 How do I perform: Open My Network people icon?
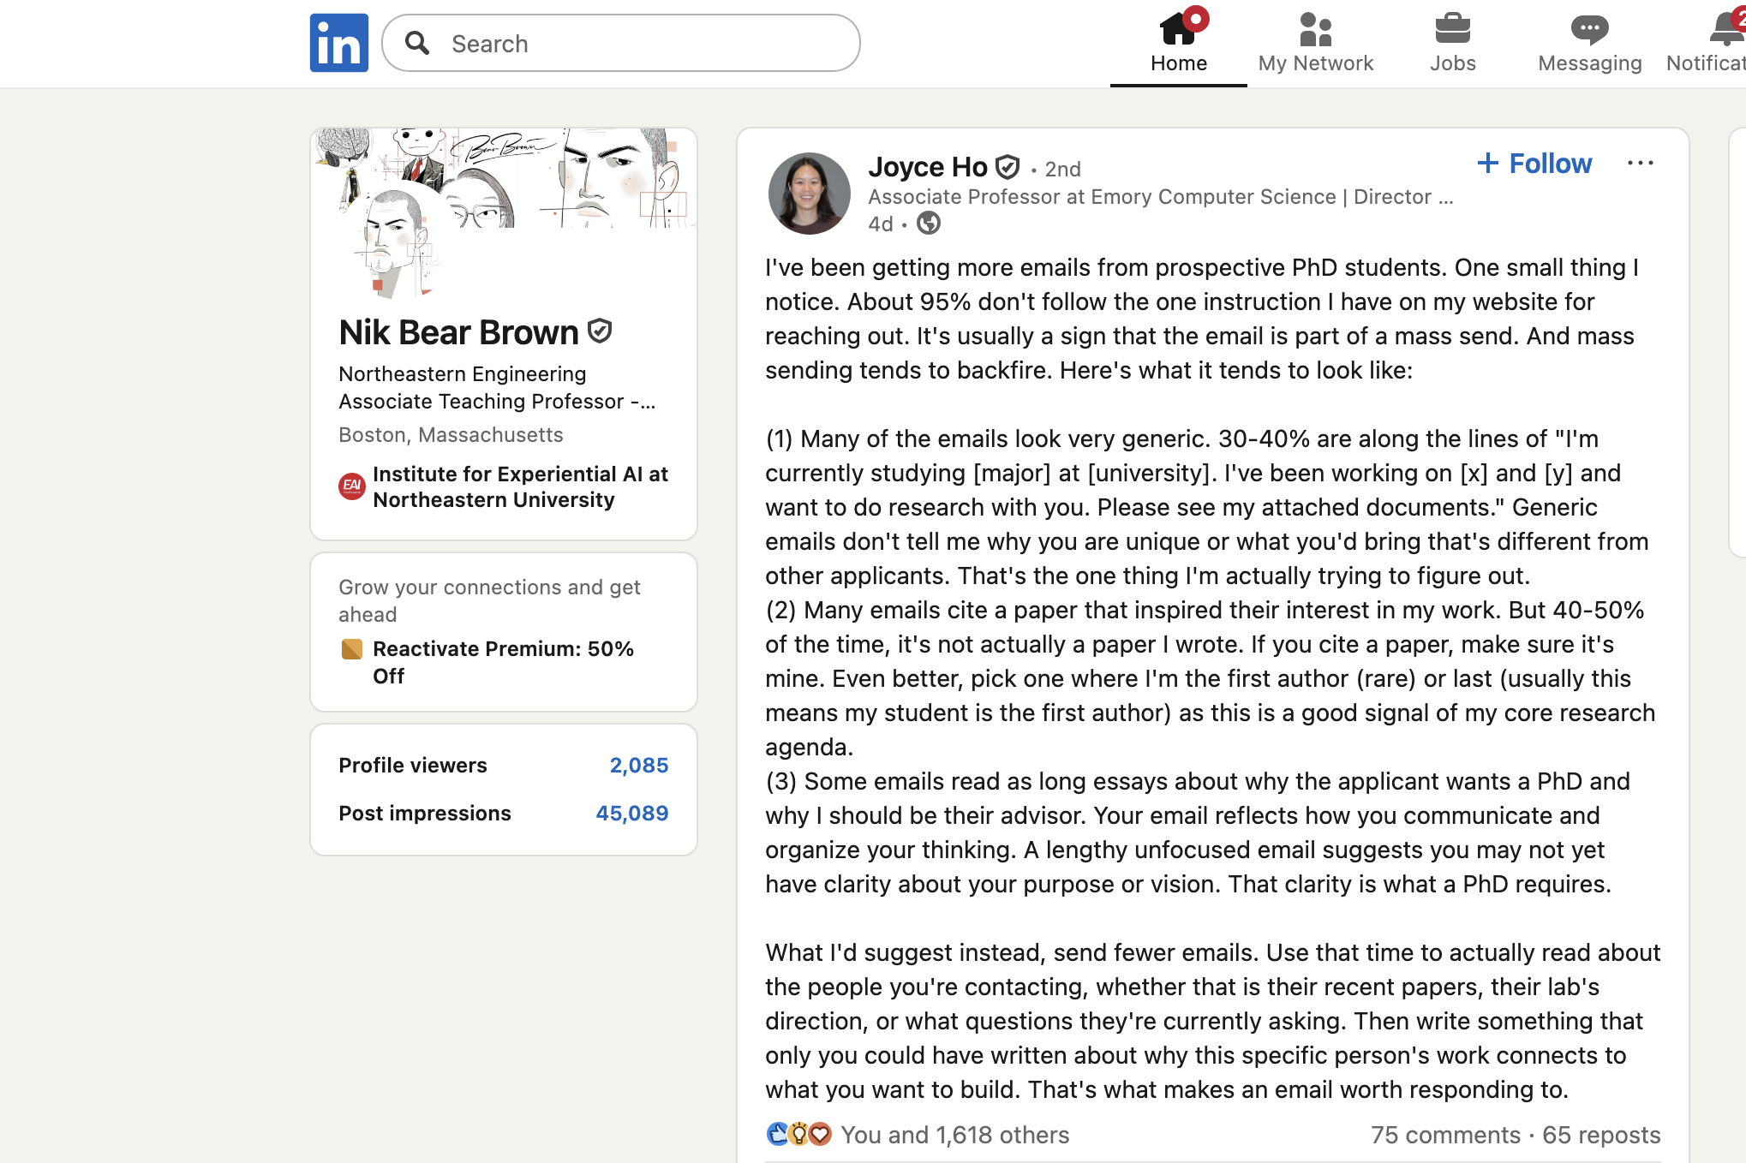pos(1315,29)
